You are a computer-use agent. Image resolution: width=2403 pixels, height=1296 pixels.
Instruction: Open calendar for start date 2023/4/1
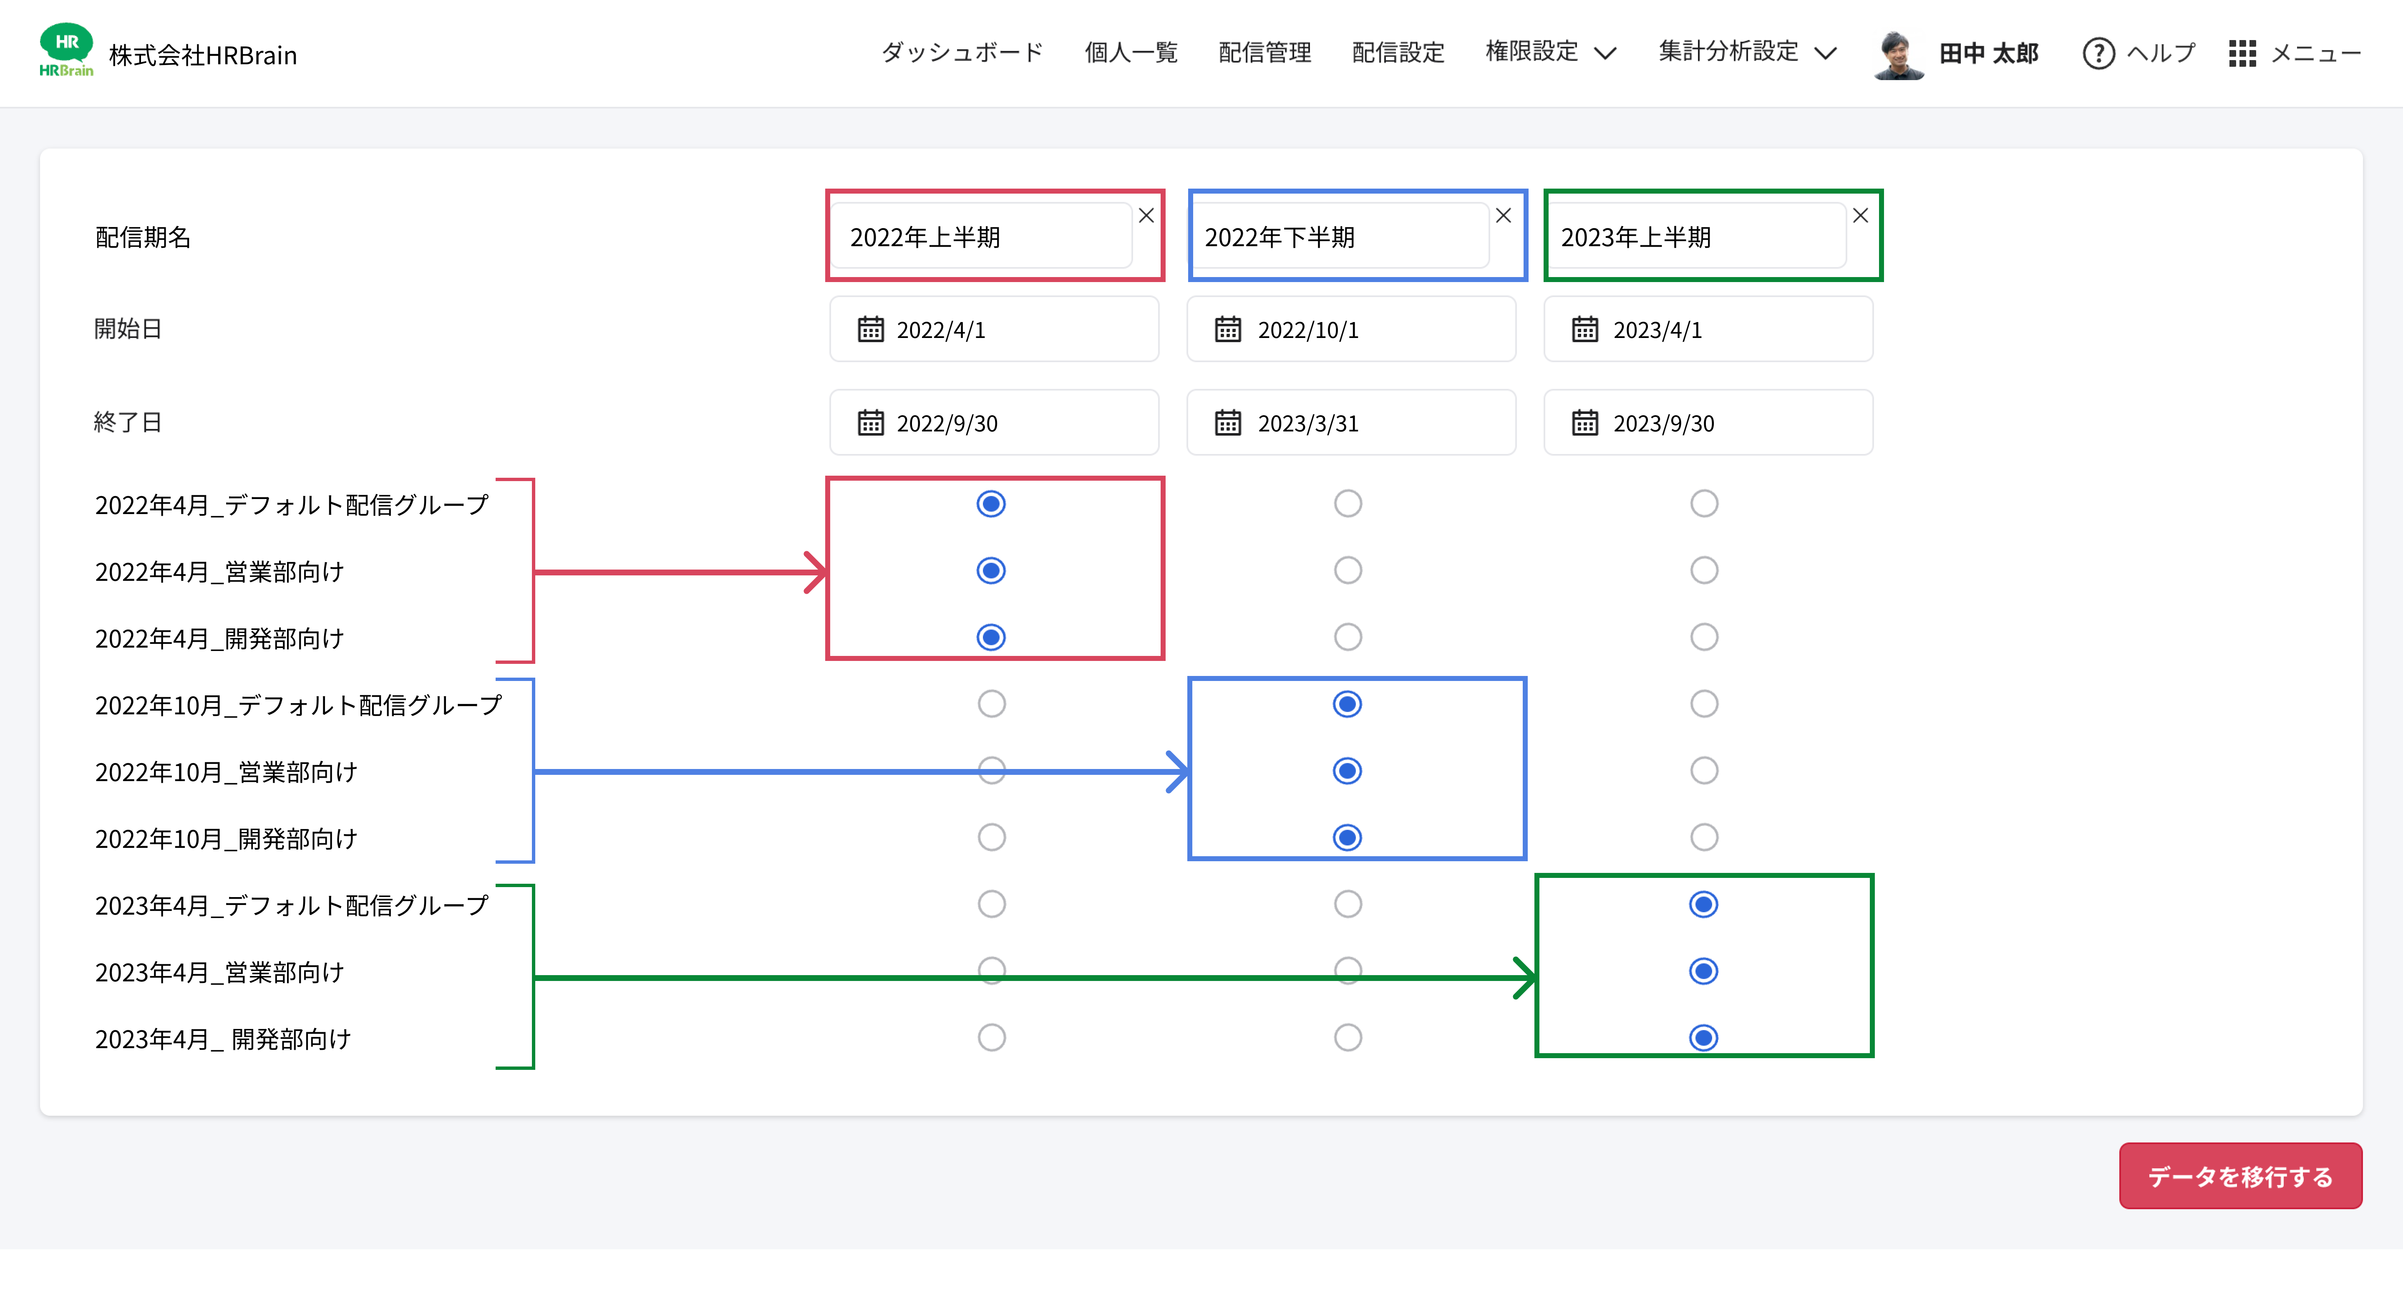[1585, 329]
